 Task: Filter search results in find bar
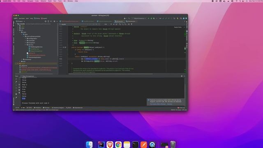click(x=131, y=24)
